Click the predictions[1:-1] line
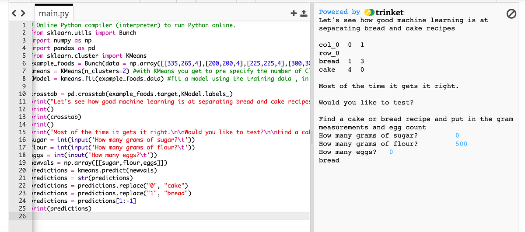Screen dimensions: 525x232 84,201
